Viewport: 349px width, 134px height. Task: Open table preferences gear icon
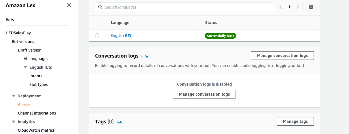pos(311,7)
